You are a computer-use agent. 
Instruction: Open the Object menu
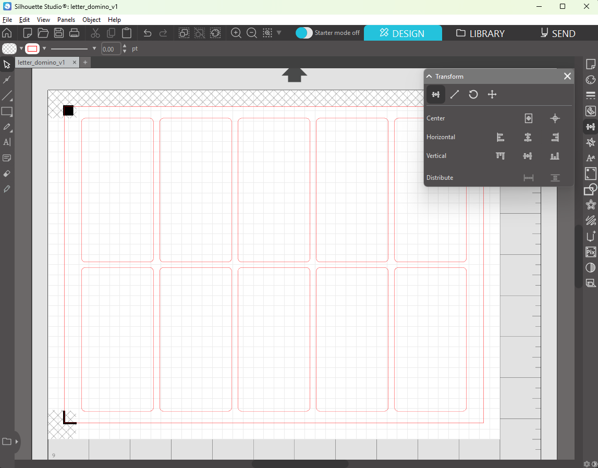[92, 20]
